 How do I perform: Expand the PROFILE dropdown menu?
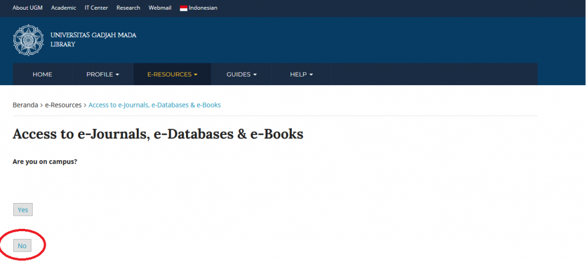(x=102, y=74)
